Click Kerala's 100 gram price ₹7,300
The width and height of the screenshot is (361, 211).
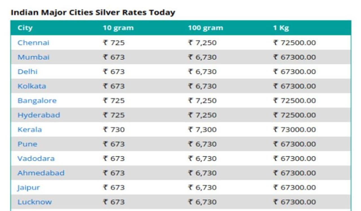click(x=202, y=130)
